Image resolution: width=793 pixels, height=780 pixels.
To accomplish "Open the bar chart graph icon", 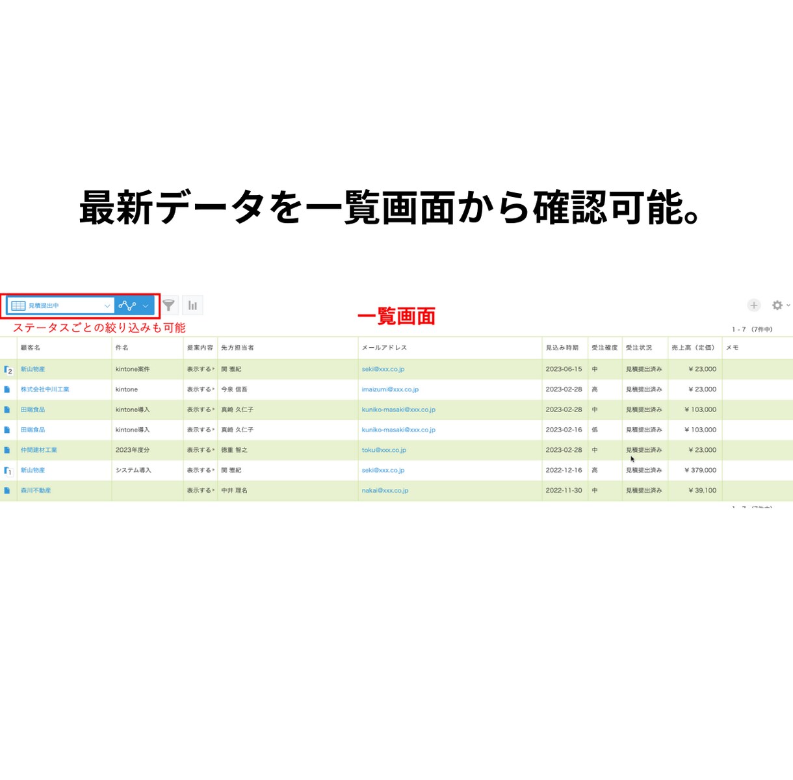I will [193, 305].
